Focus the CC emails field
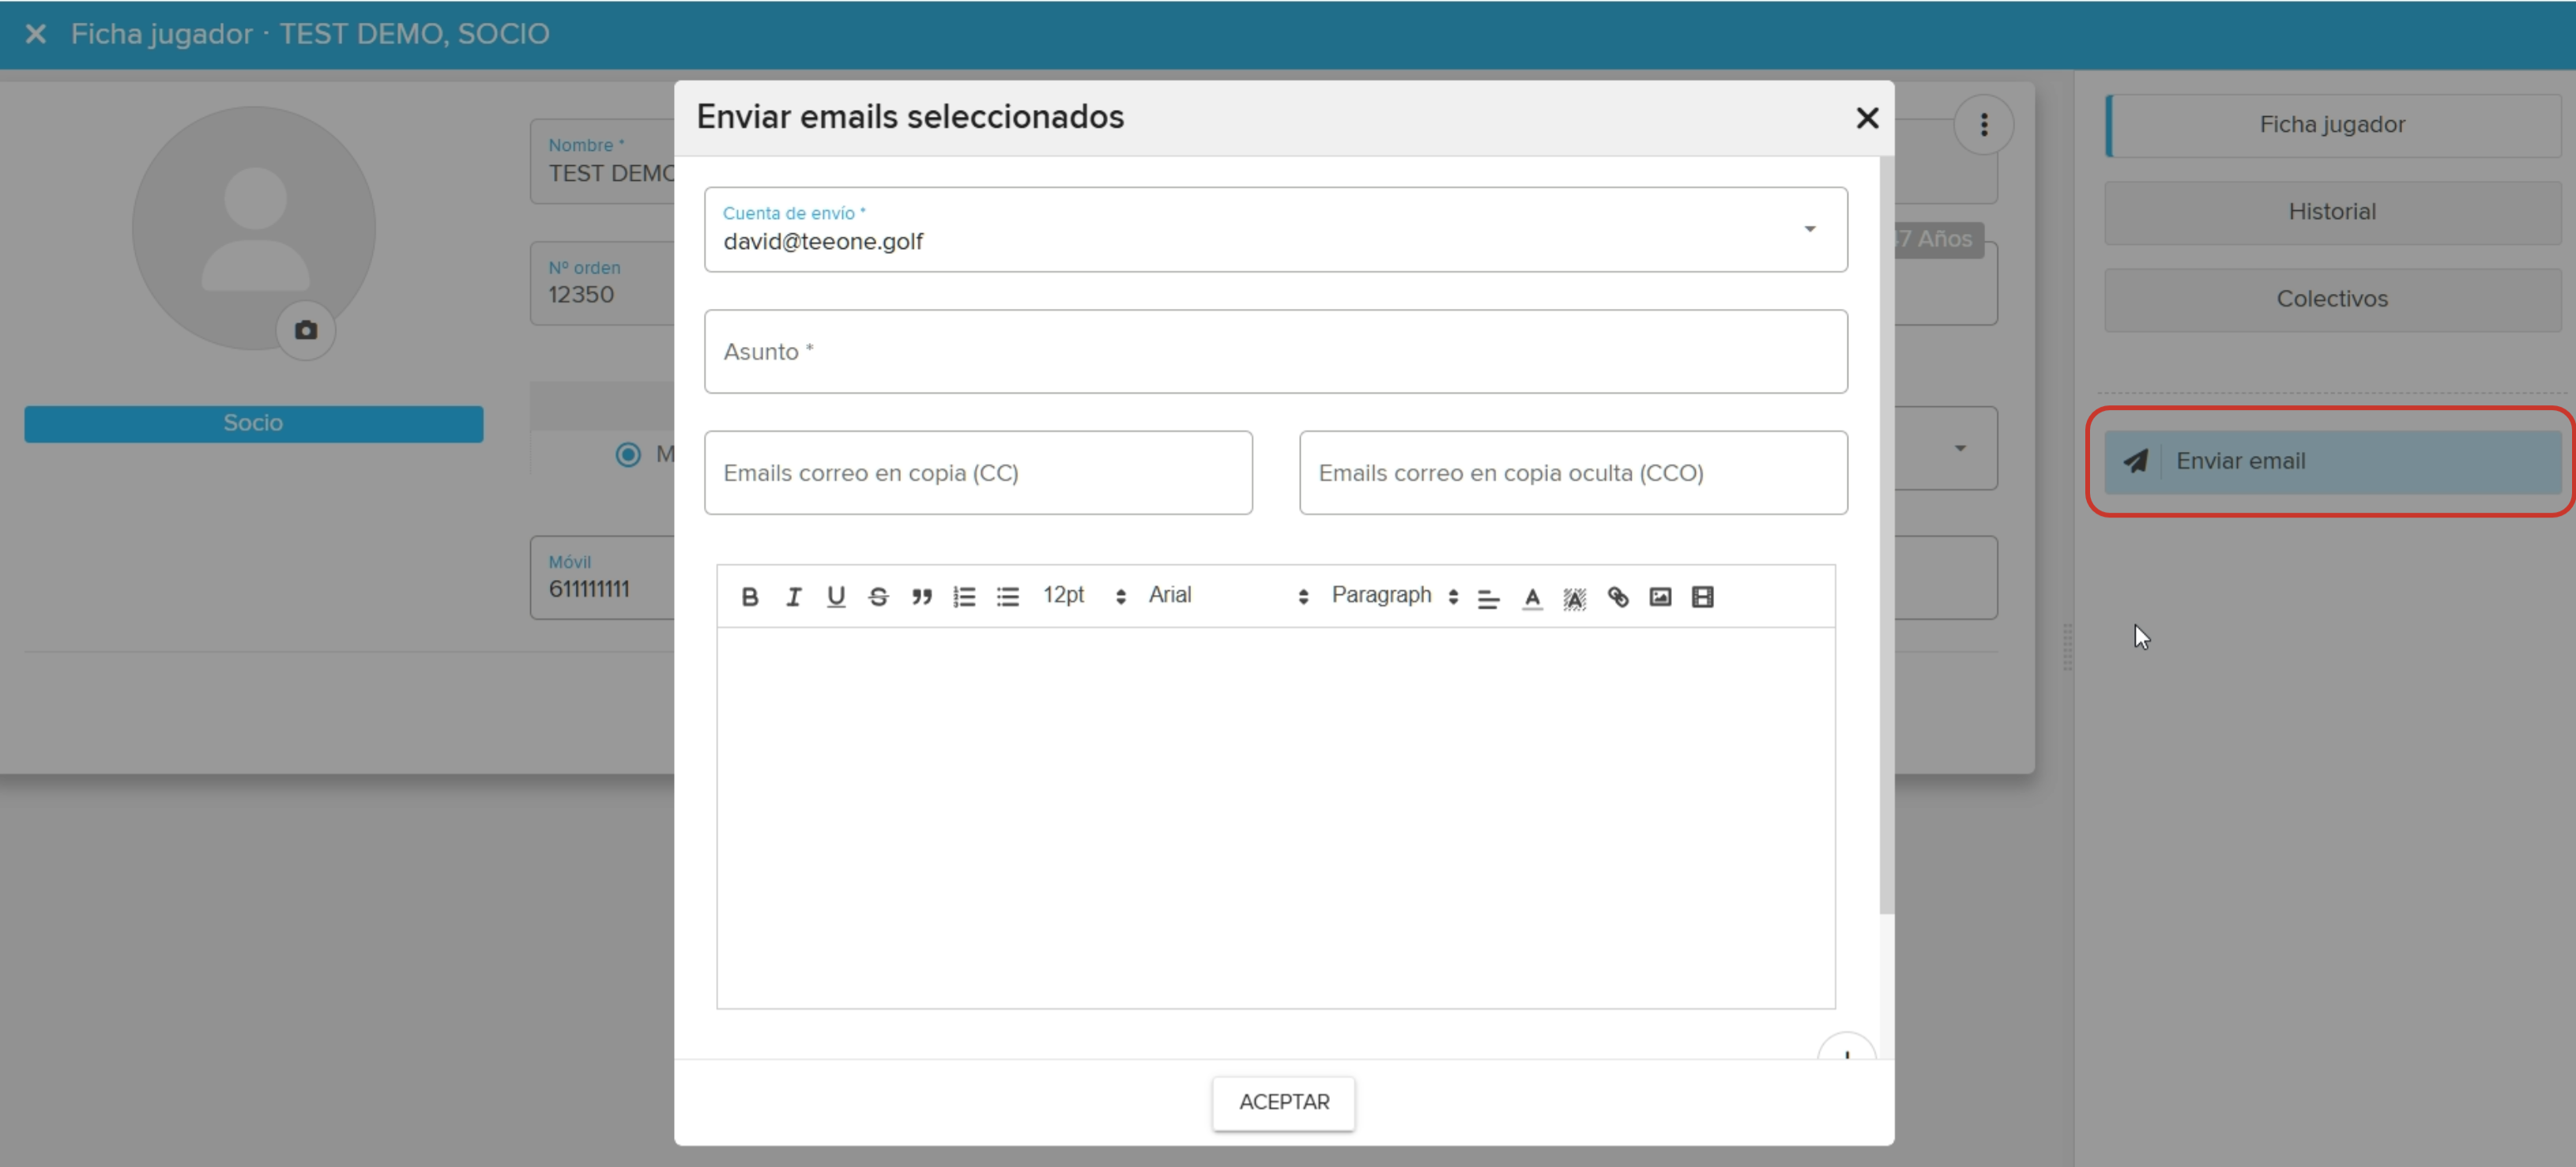 click(x=978, y=473)
